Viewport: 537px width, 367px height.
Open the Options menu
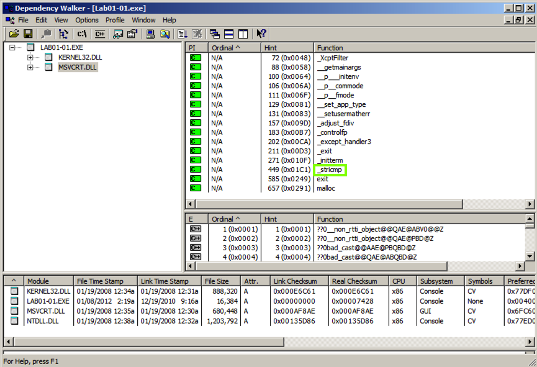click(x=87, y=20)
